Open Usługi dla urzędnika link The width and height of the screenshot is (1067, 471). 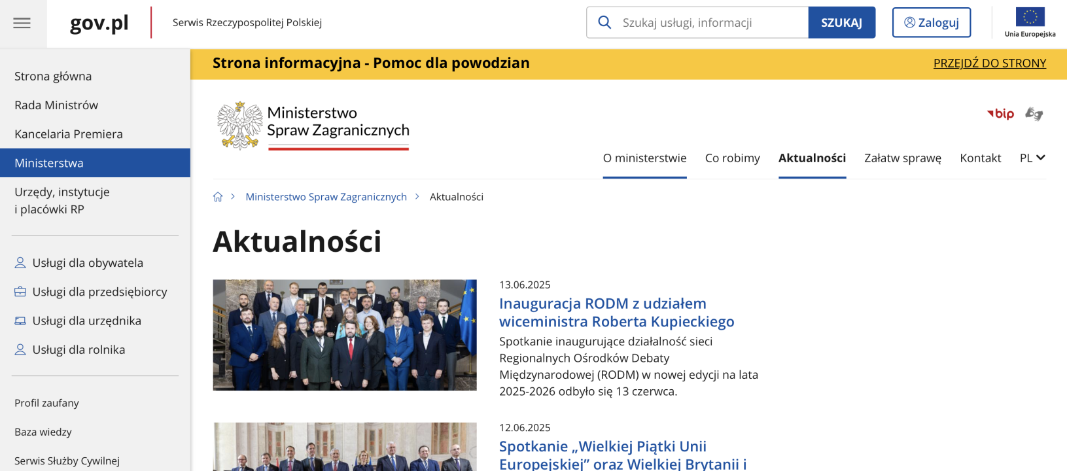[87, 321]
